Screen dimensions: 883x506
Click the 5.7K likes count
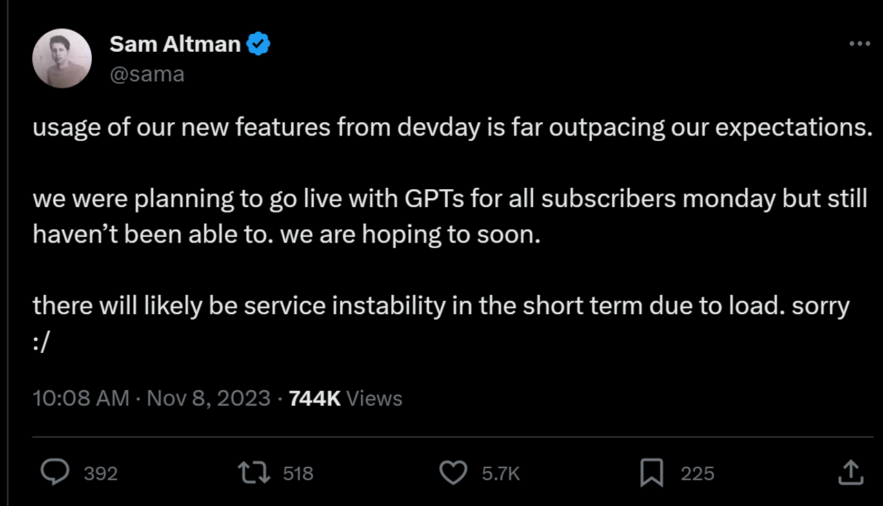tap(501, 474)
